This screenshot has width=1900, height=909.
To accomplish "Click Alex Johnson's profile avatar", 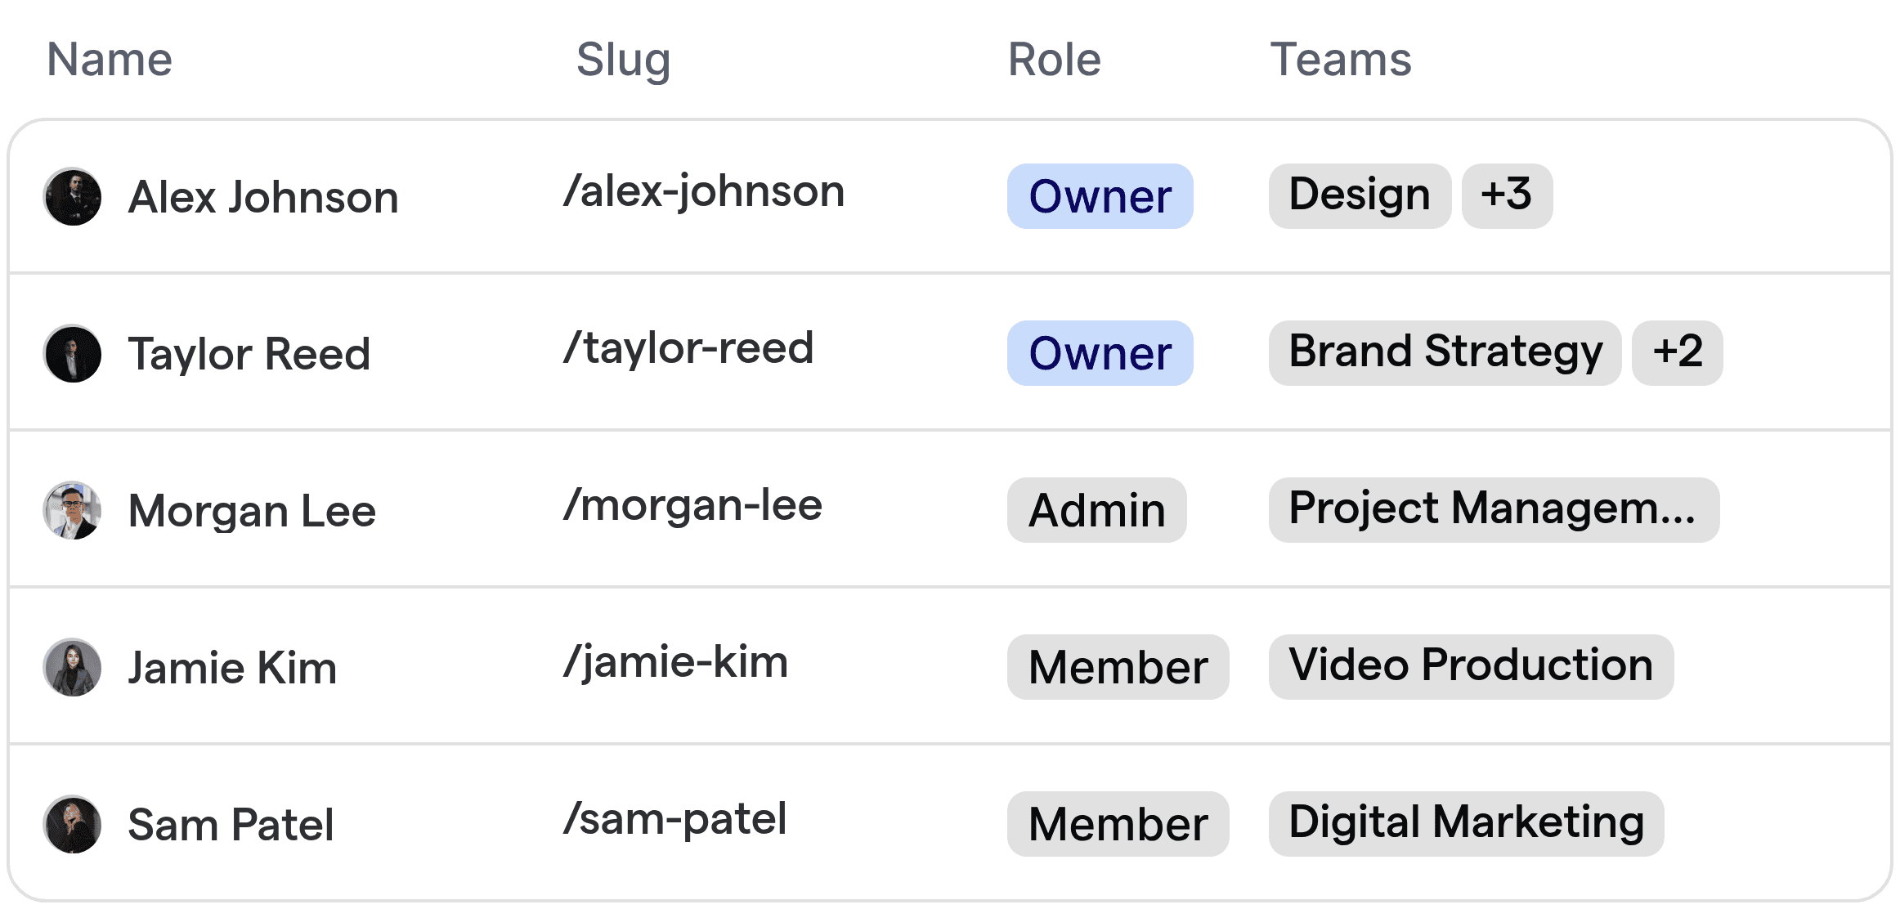I will tap(72, 196).
